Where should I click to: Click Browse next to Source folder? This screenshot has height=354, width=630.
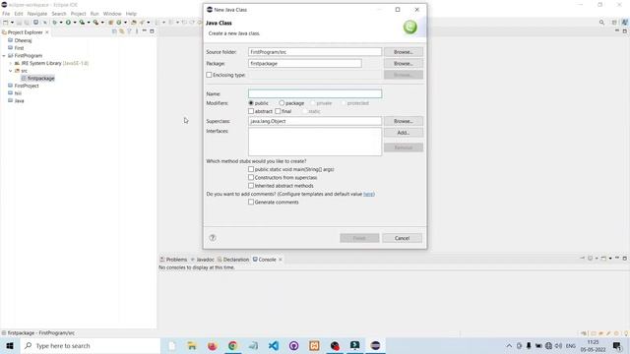[403, 52]
